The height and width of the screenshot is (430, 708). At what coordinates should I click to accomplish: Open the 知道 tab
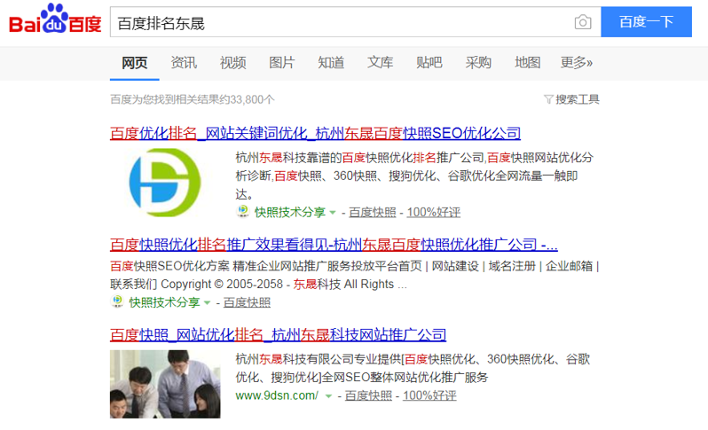(331, 62)
